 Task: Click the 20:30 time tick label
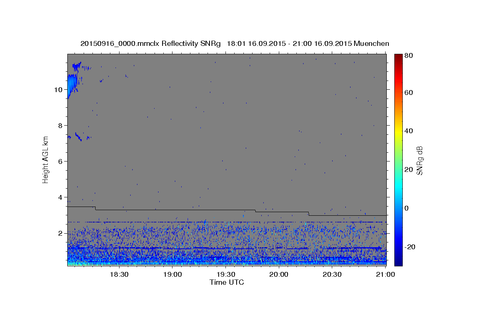(332, 274)
